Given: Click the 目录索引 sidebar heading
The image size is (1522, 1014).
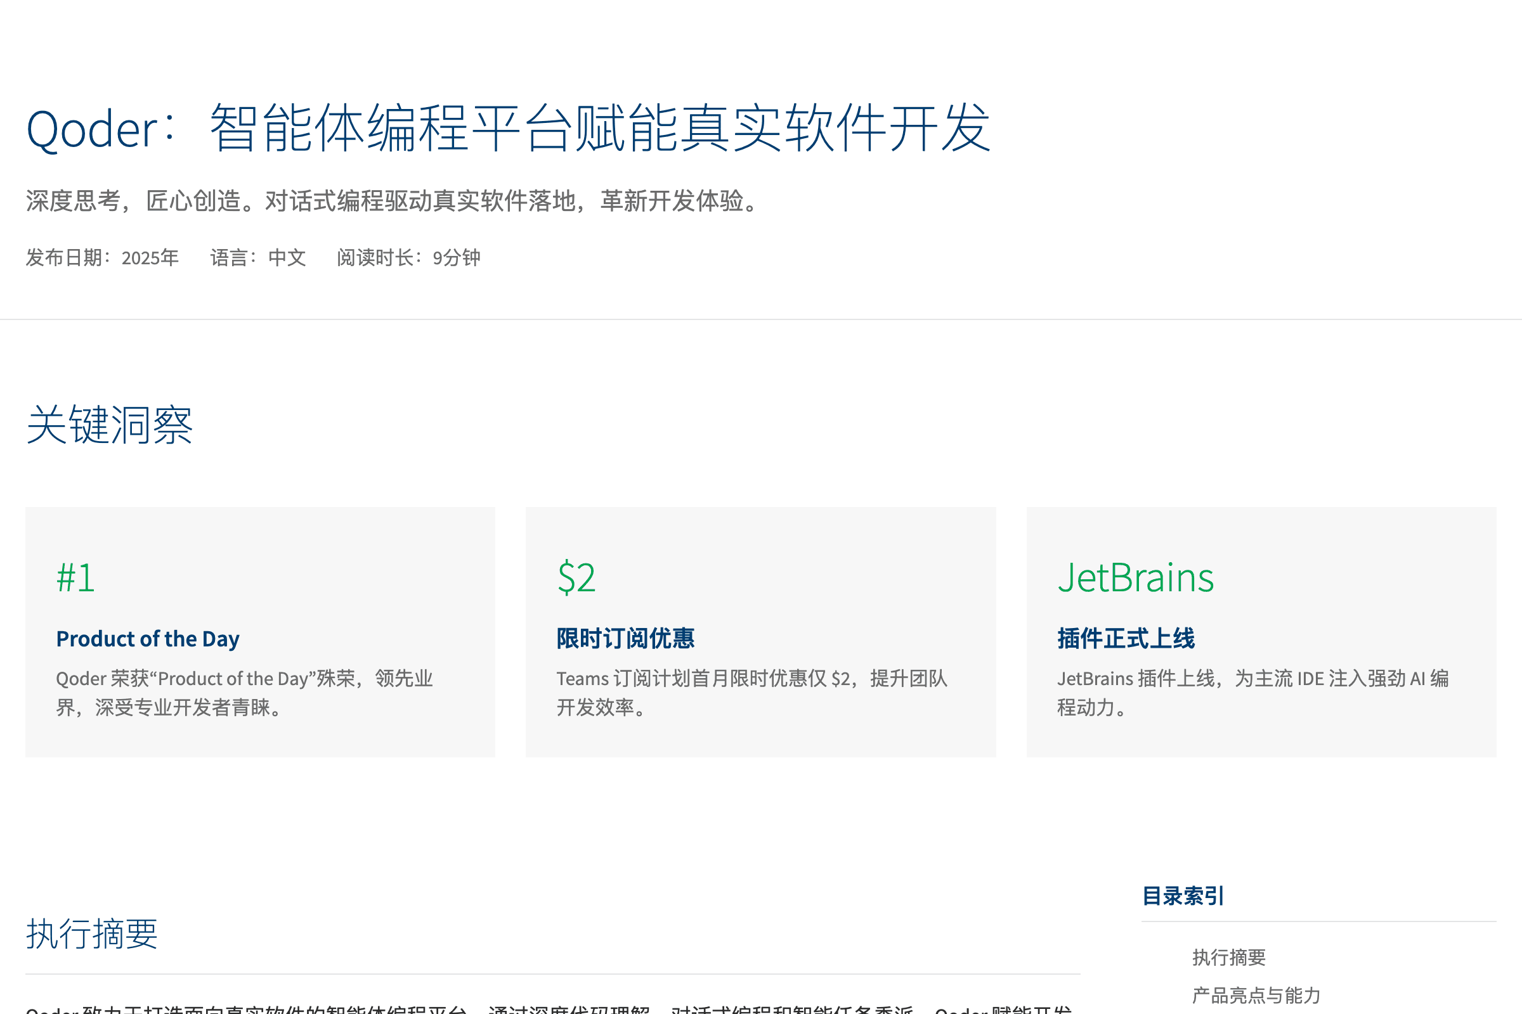Looking at the screenshot, I should 1183,895.
